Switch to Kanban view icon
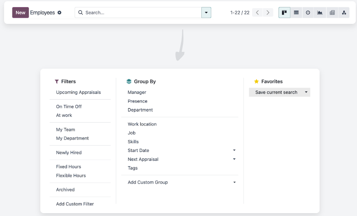The image size is (357, 216). coord(284,13)
